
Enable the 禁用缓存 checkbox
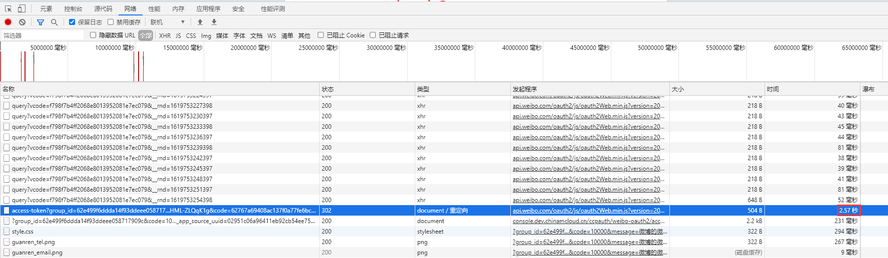click(x=111, y=22)
